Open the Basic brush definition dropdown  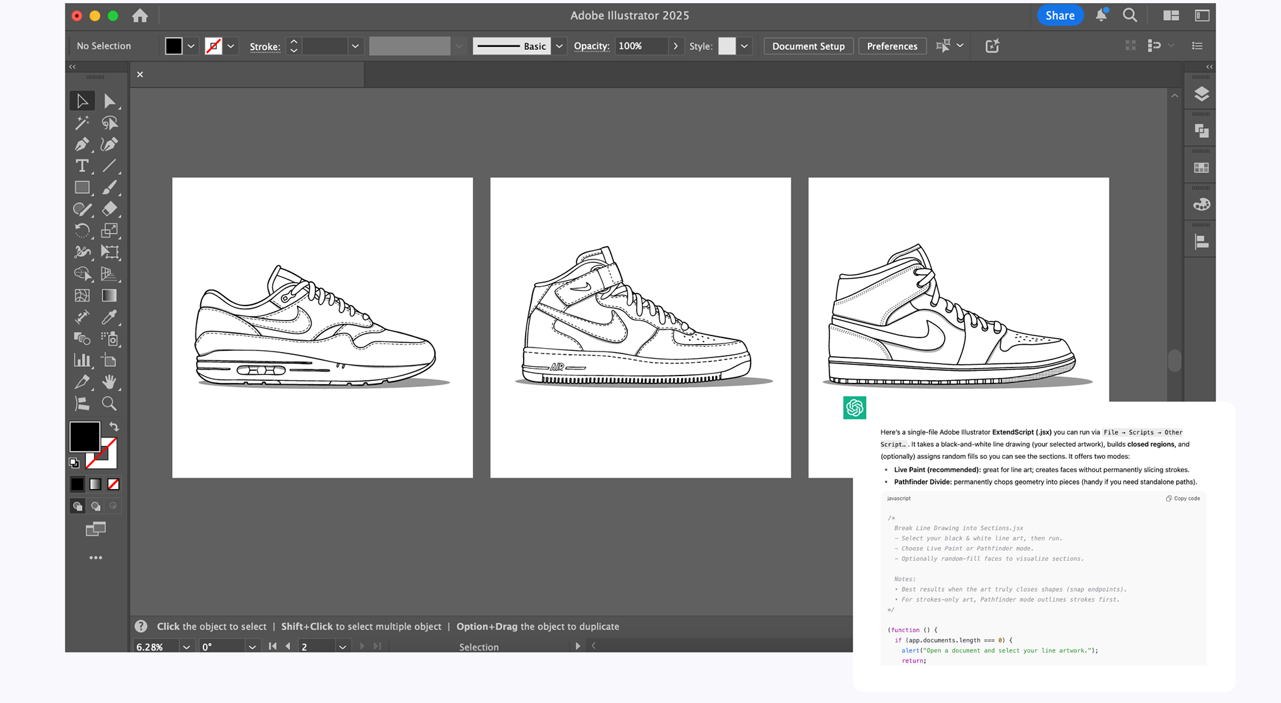point(559,46)
